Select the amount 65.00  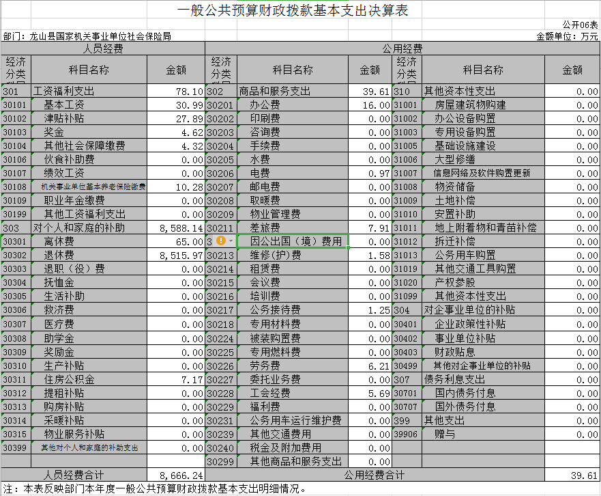click(x=176, y=241)
